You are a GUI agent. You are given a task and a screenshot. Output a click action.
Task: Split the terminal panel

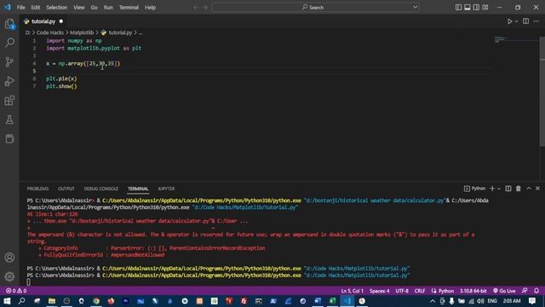click(x=508, y=188)
